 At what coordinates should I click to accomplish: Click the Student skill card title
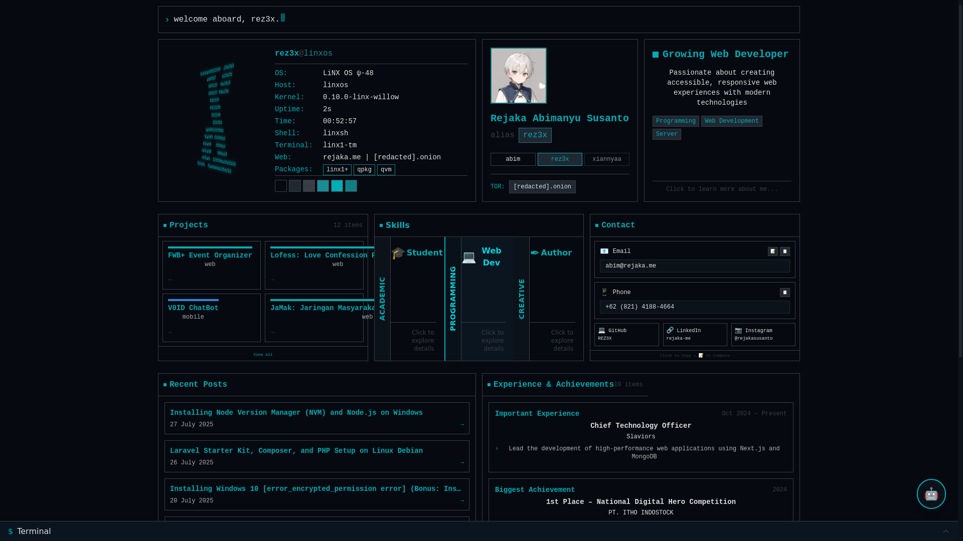pyautogui.click(x=424, y=253)
